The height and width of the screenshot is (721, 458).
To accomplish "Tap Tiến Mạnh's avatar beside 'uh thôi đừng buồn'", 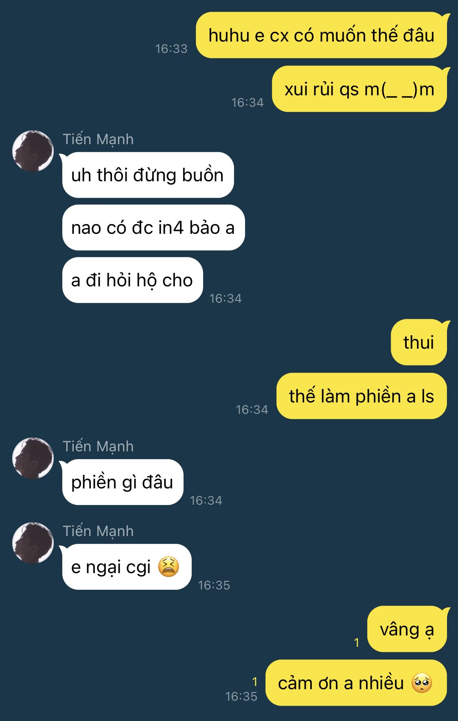I will click(33, 151).
